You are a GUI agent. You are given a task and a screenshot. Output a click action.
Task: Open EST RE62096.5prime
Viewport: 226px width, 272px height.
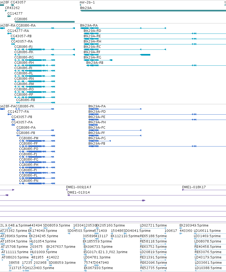pos(153,263)
